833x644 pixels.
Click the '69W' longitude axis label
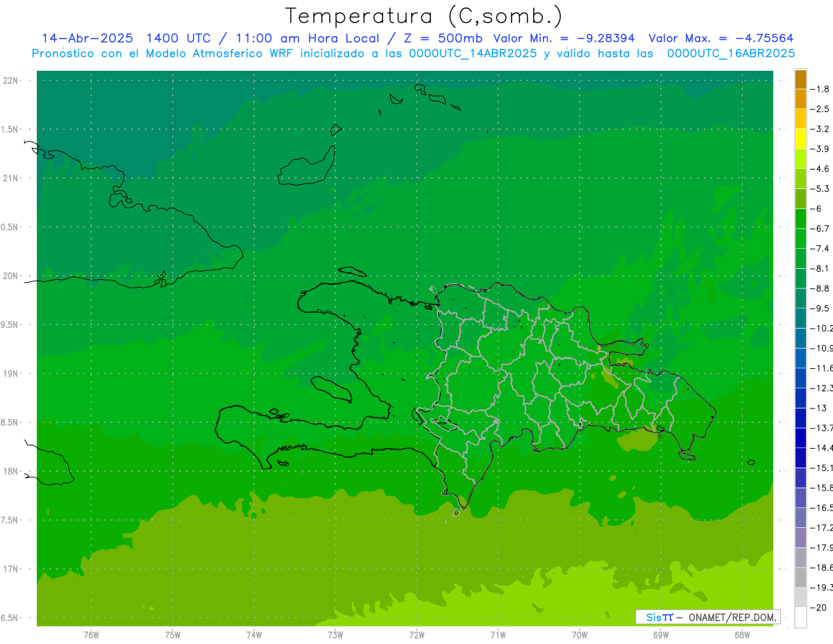[x=661, y=635]
